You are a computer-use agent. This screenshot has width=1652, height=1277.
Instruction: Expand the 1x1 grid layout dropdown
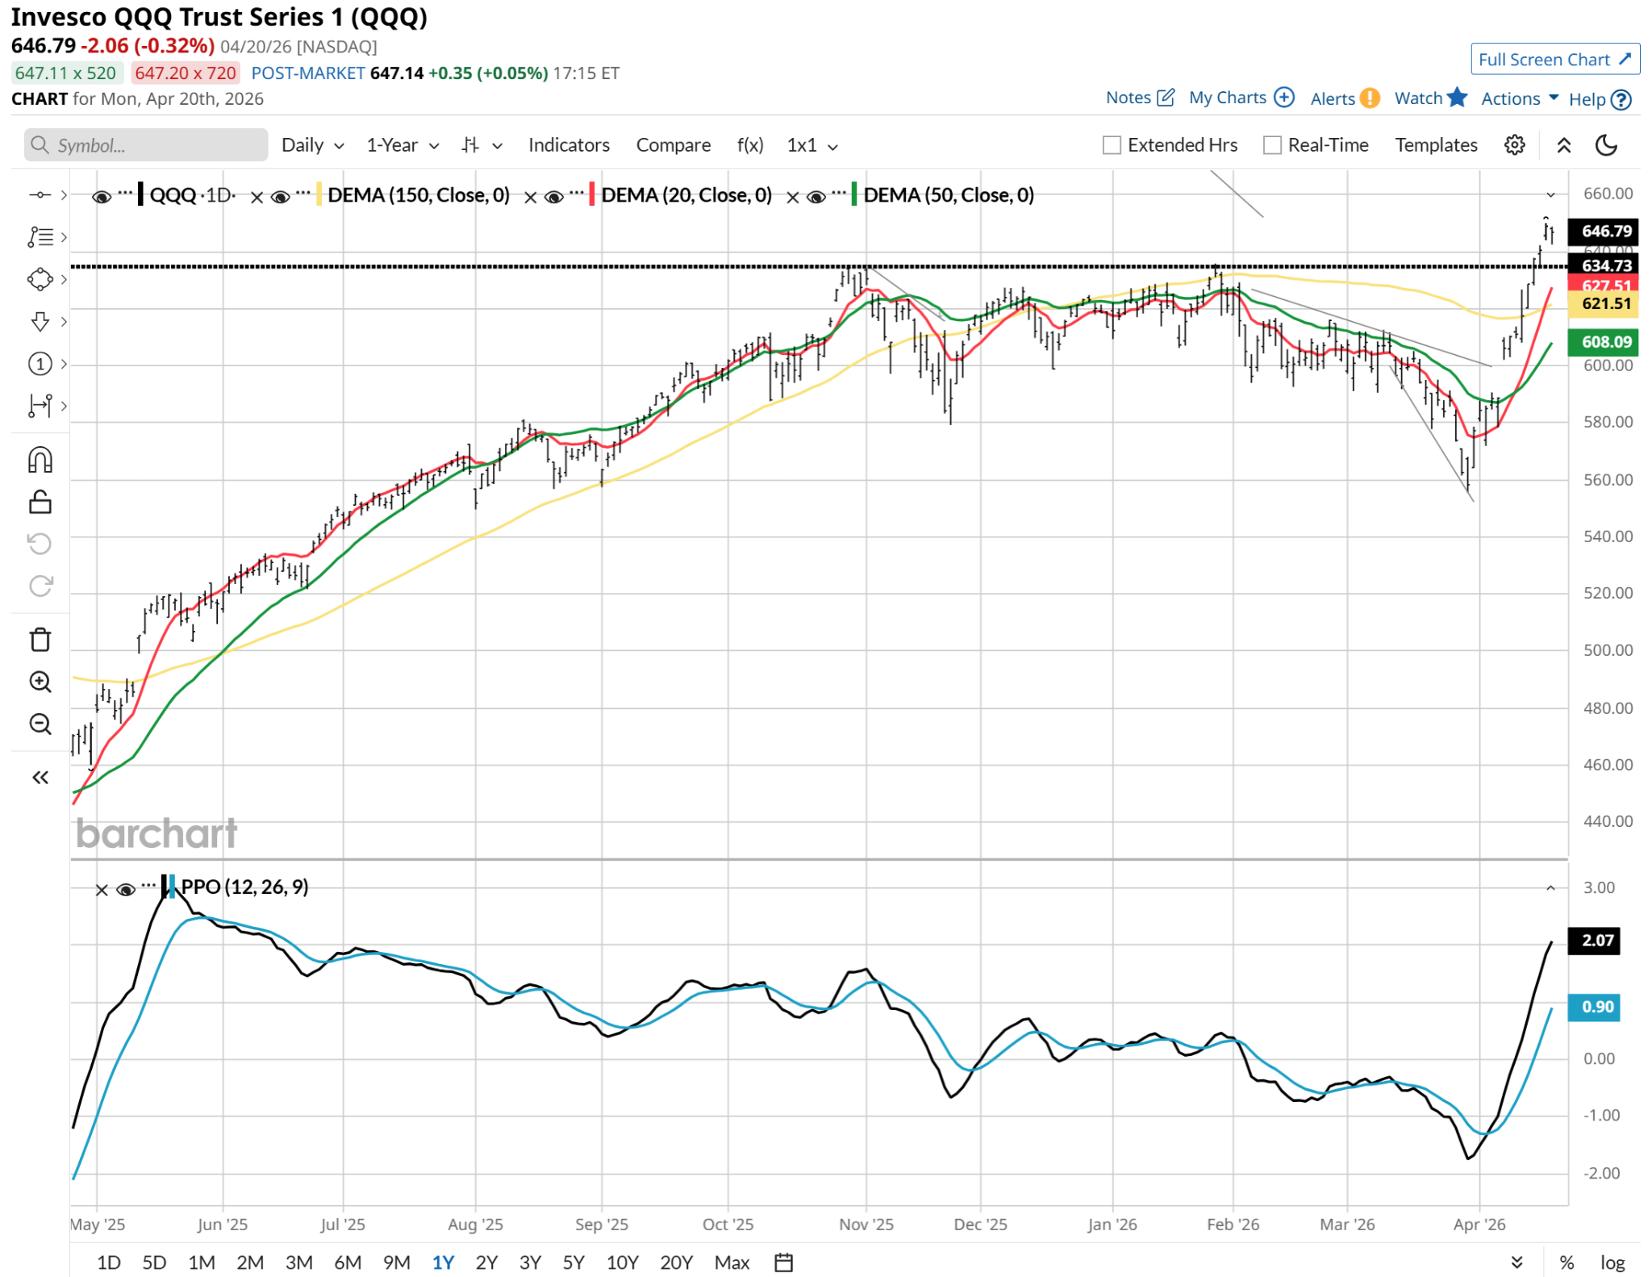pos(812,145)
